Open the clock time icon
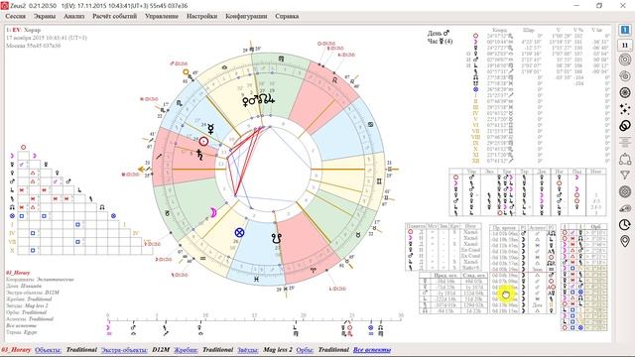The height and width of the screenshot is (357, 635). click(625, 225)
